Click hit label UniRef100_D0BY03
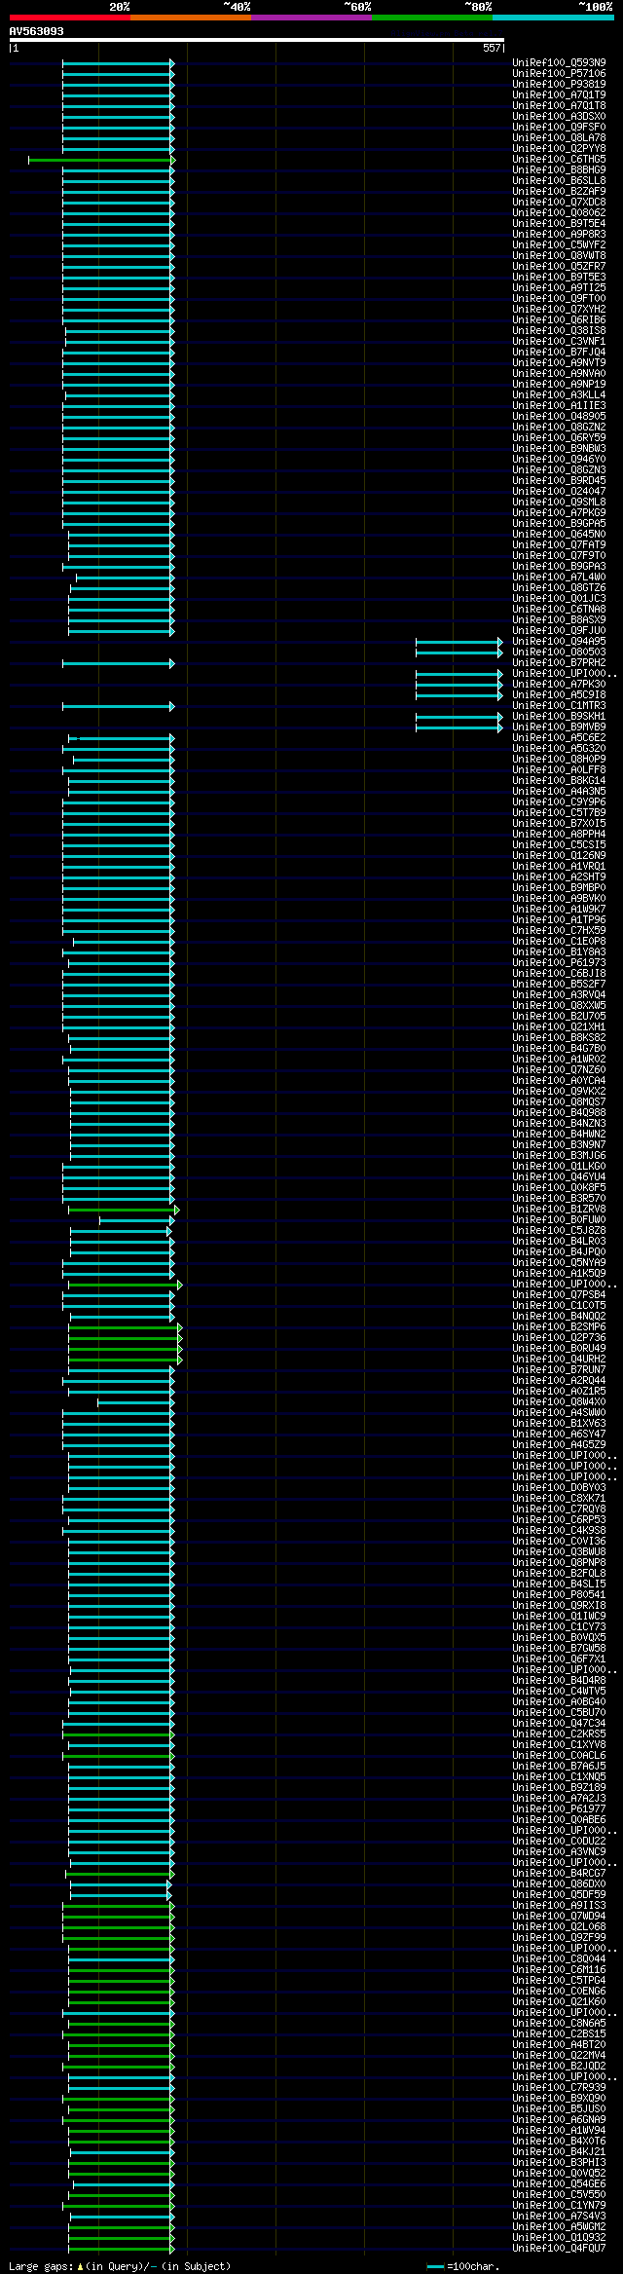 (559, 1488)
